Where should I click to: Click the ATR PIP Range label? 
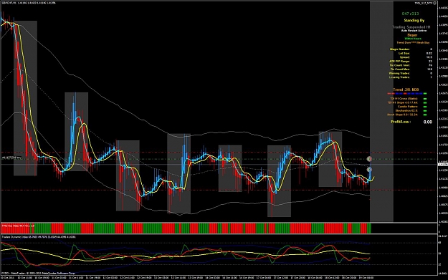[399, 62]
